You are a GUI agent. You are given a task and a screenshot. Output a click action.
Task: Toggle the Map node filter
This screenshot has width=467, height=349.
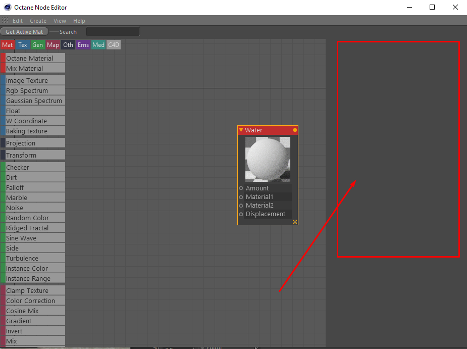click(53, 45)
